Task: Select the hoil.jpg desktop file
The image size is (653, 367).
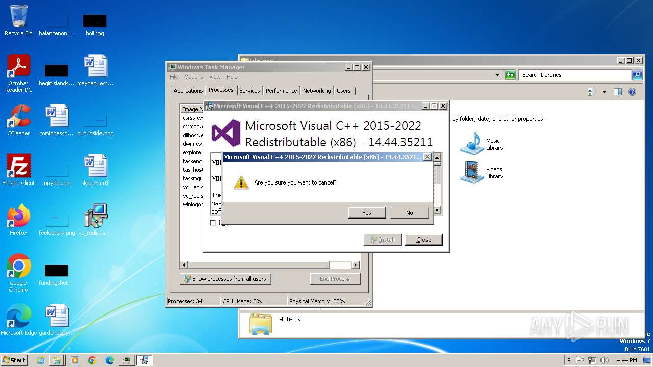Action: pyautogui.click(x=95, y=24)
